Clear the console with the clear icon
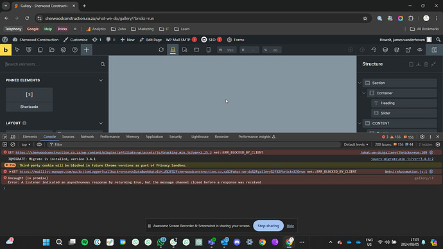The height and width of the screenshot is (249, 443). point(13,144)
